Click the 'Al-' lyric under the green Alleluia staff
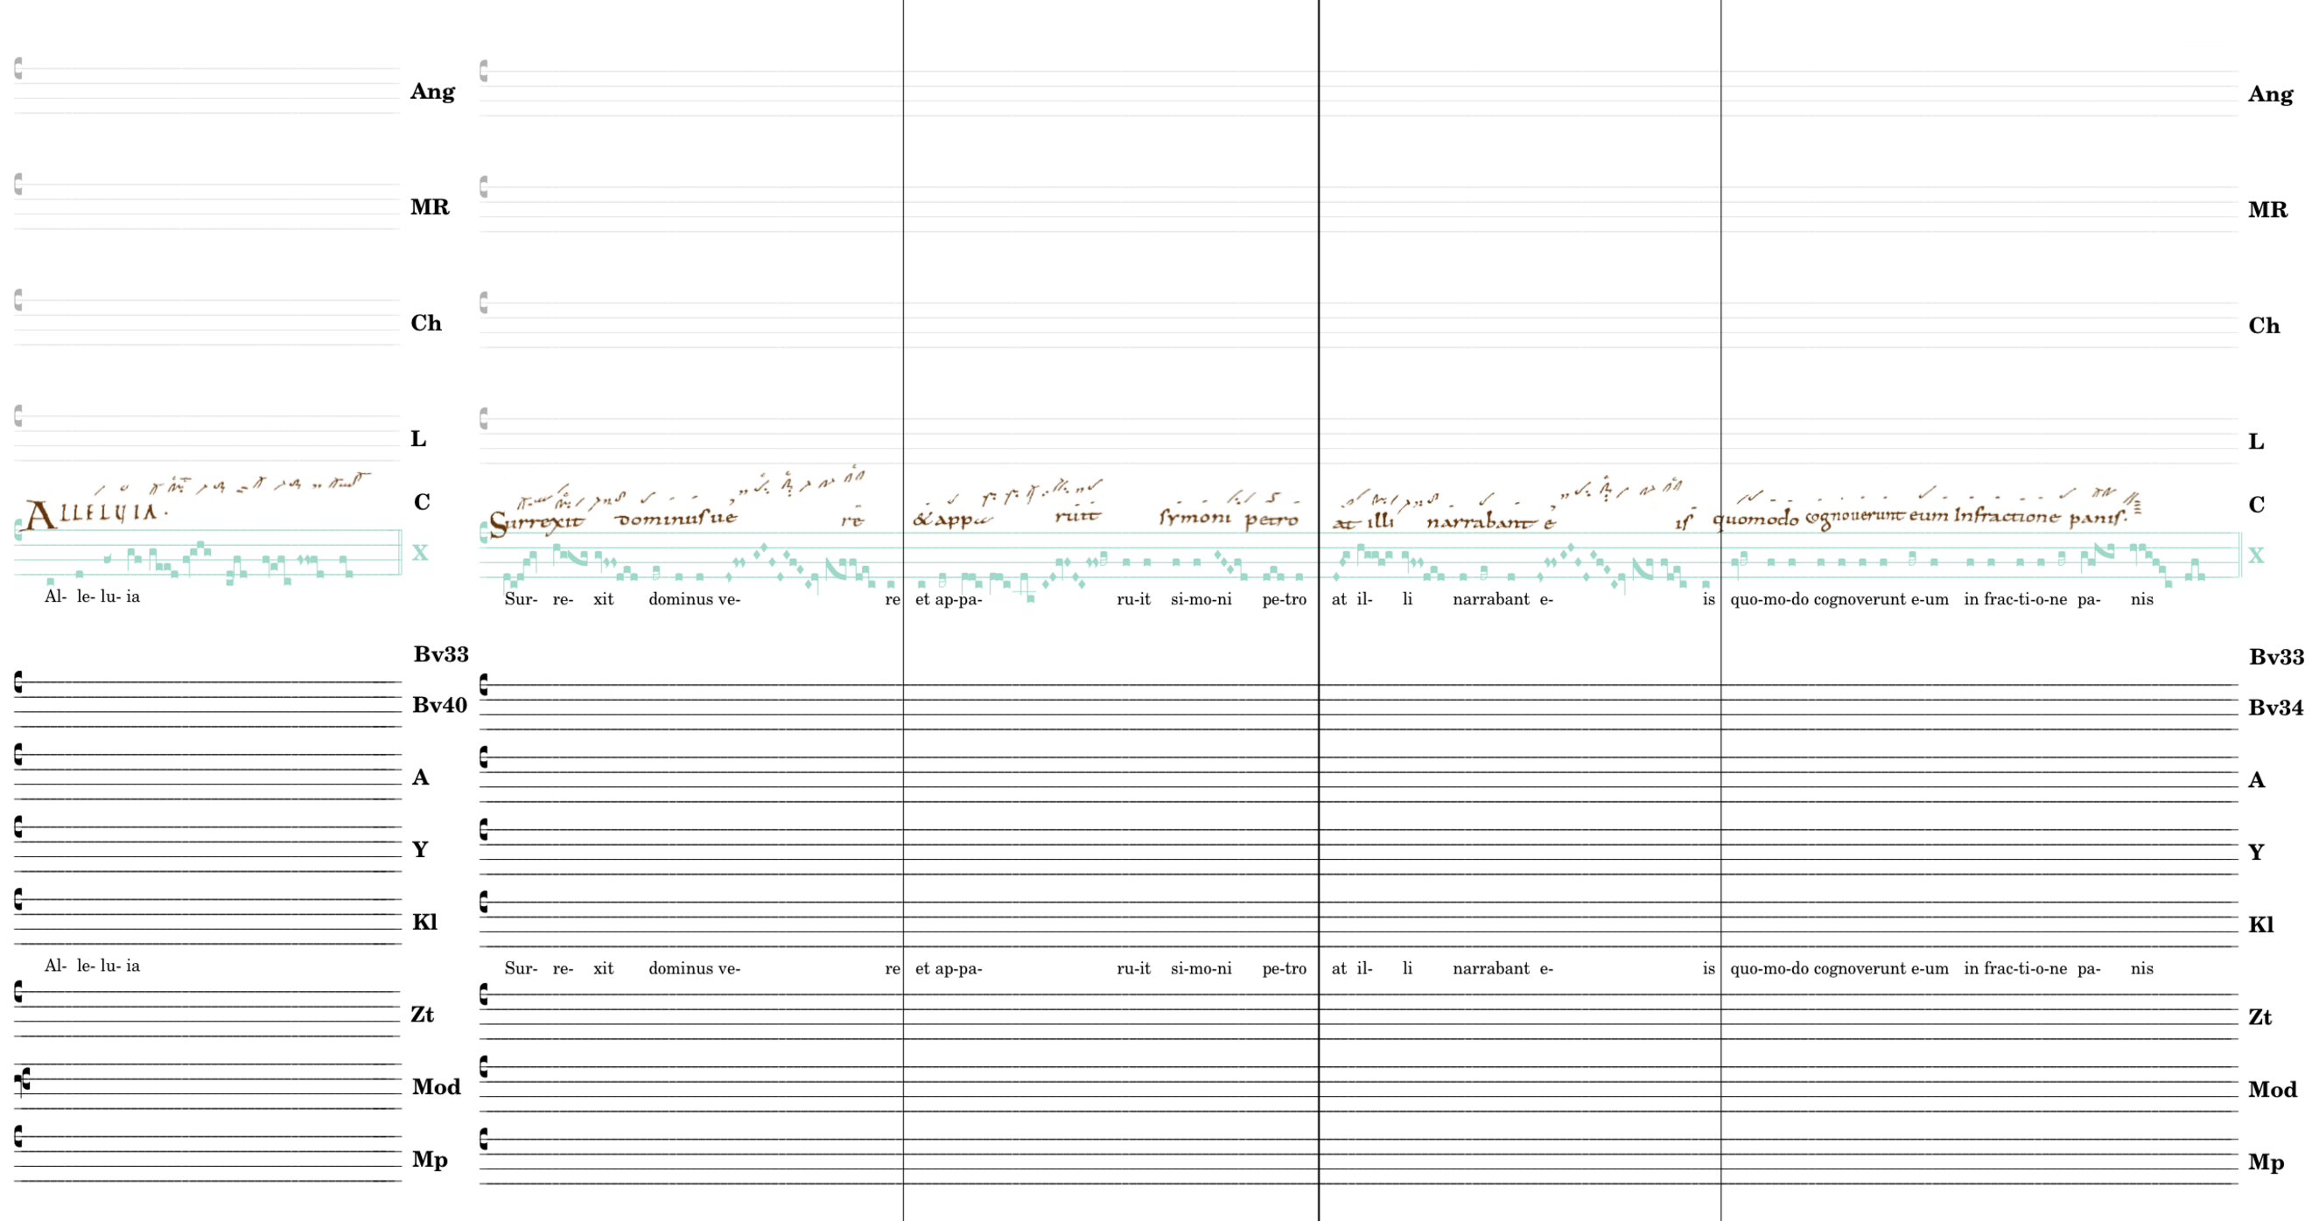Viewport: 2312px width, 1221px height. tap(55, 597)
